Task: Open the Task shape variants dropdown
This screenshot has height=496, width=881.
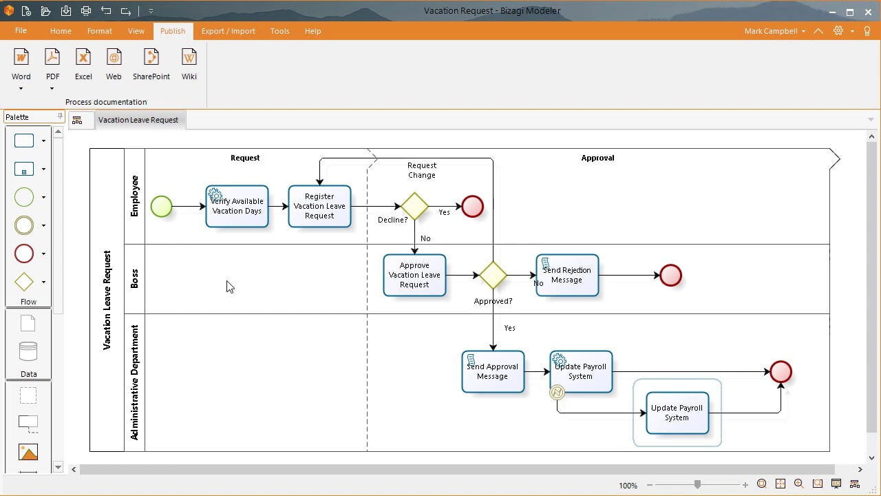Action: click(x=43, y=141)
